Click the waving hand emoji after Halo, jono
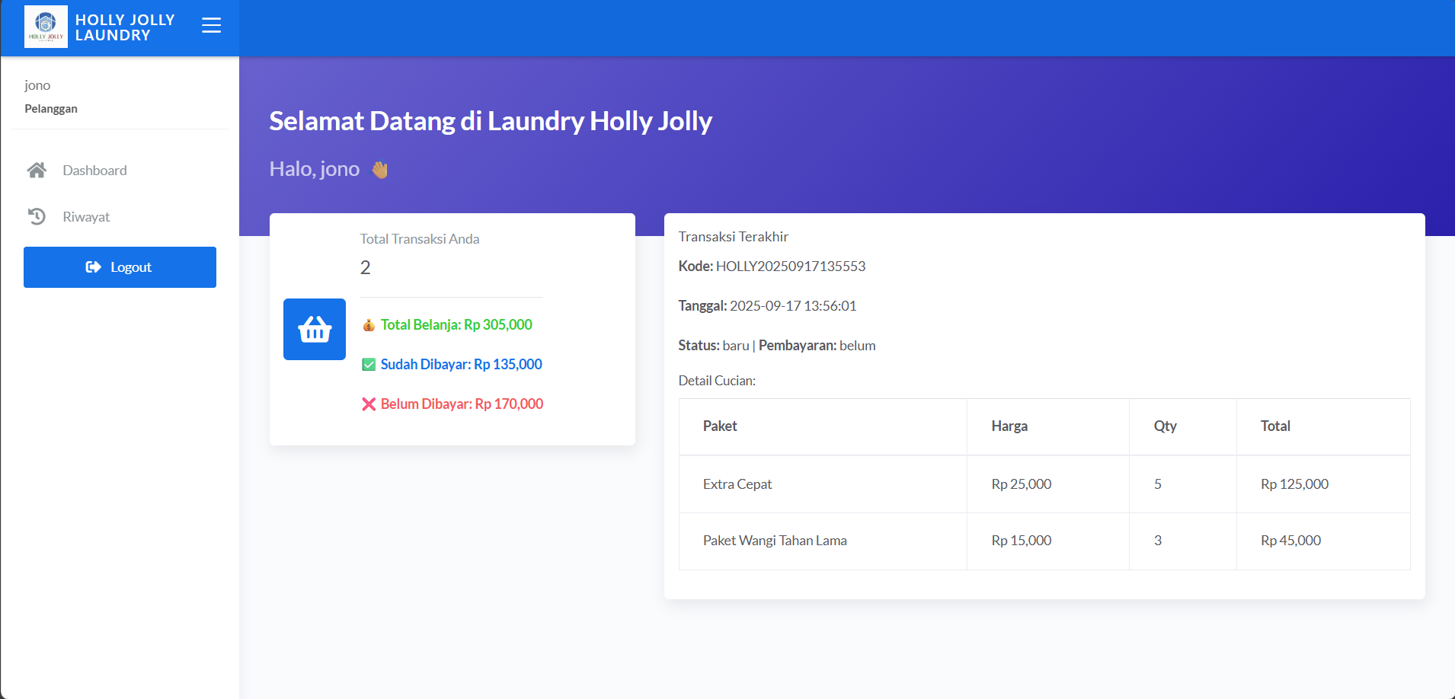The image size is (1455, 699). click(x=379, y=170)
